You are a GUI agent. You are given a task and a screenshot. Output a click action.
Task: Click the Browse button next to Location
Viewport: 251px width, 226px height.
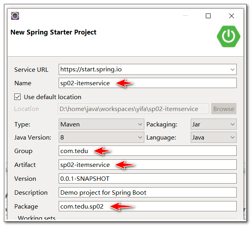pyautogui.click(x=224, y=109)
